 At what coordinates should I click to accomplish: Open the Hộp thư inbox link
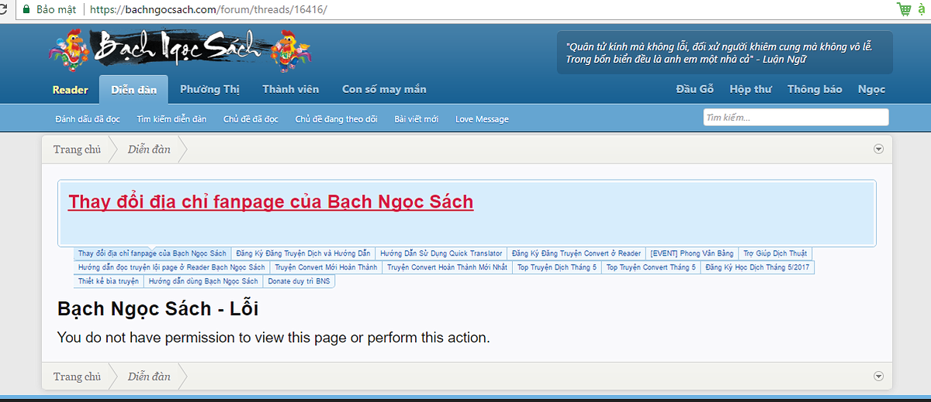750,90
